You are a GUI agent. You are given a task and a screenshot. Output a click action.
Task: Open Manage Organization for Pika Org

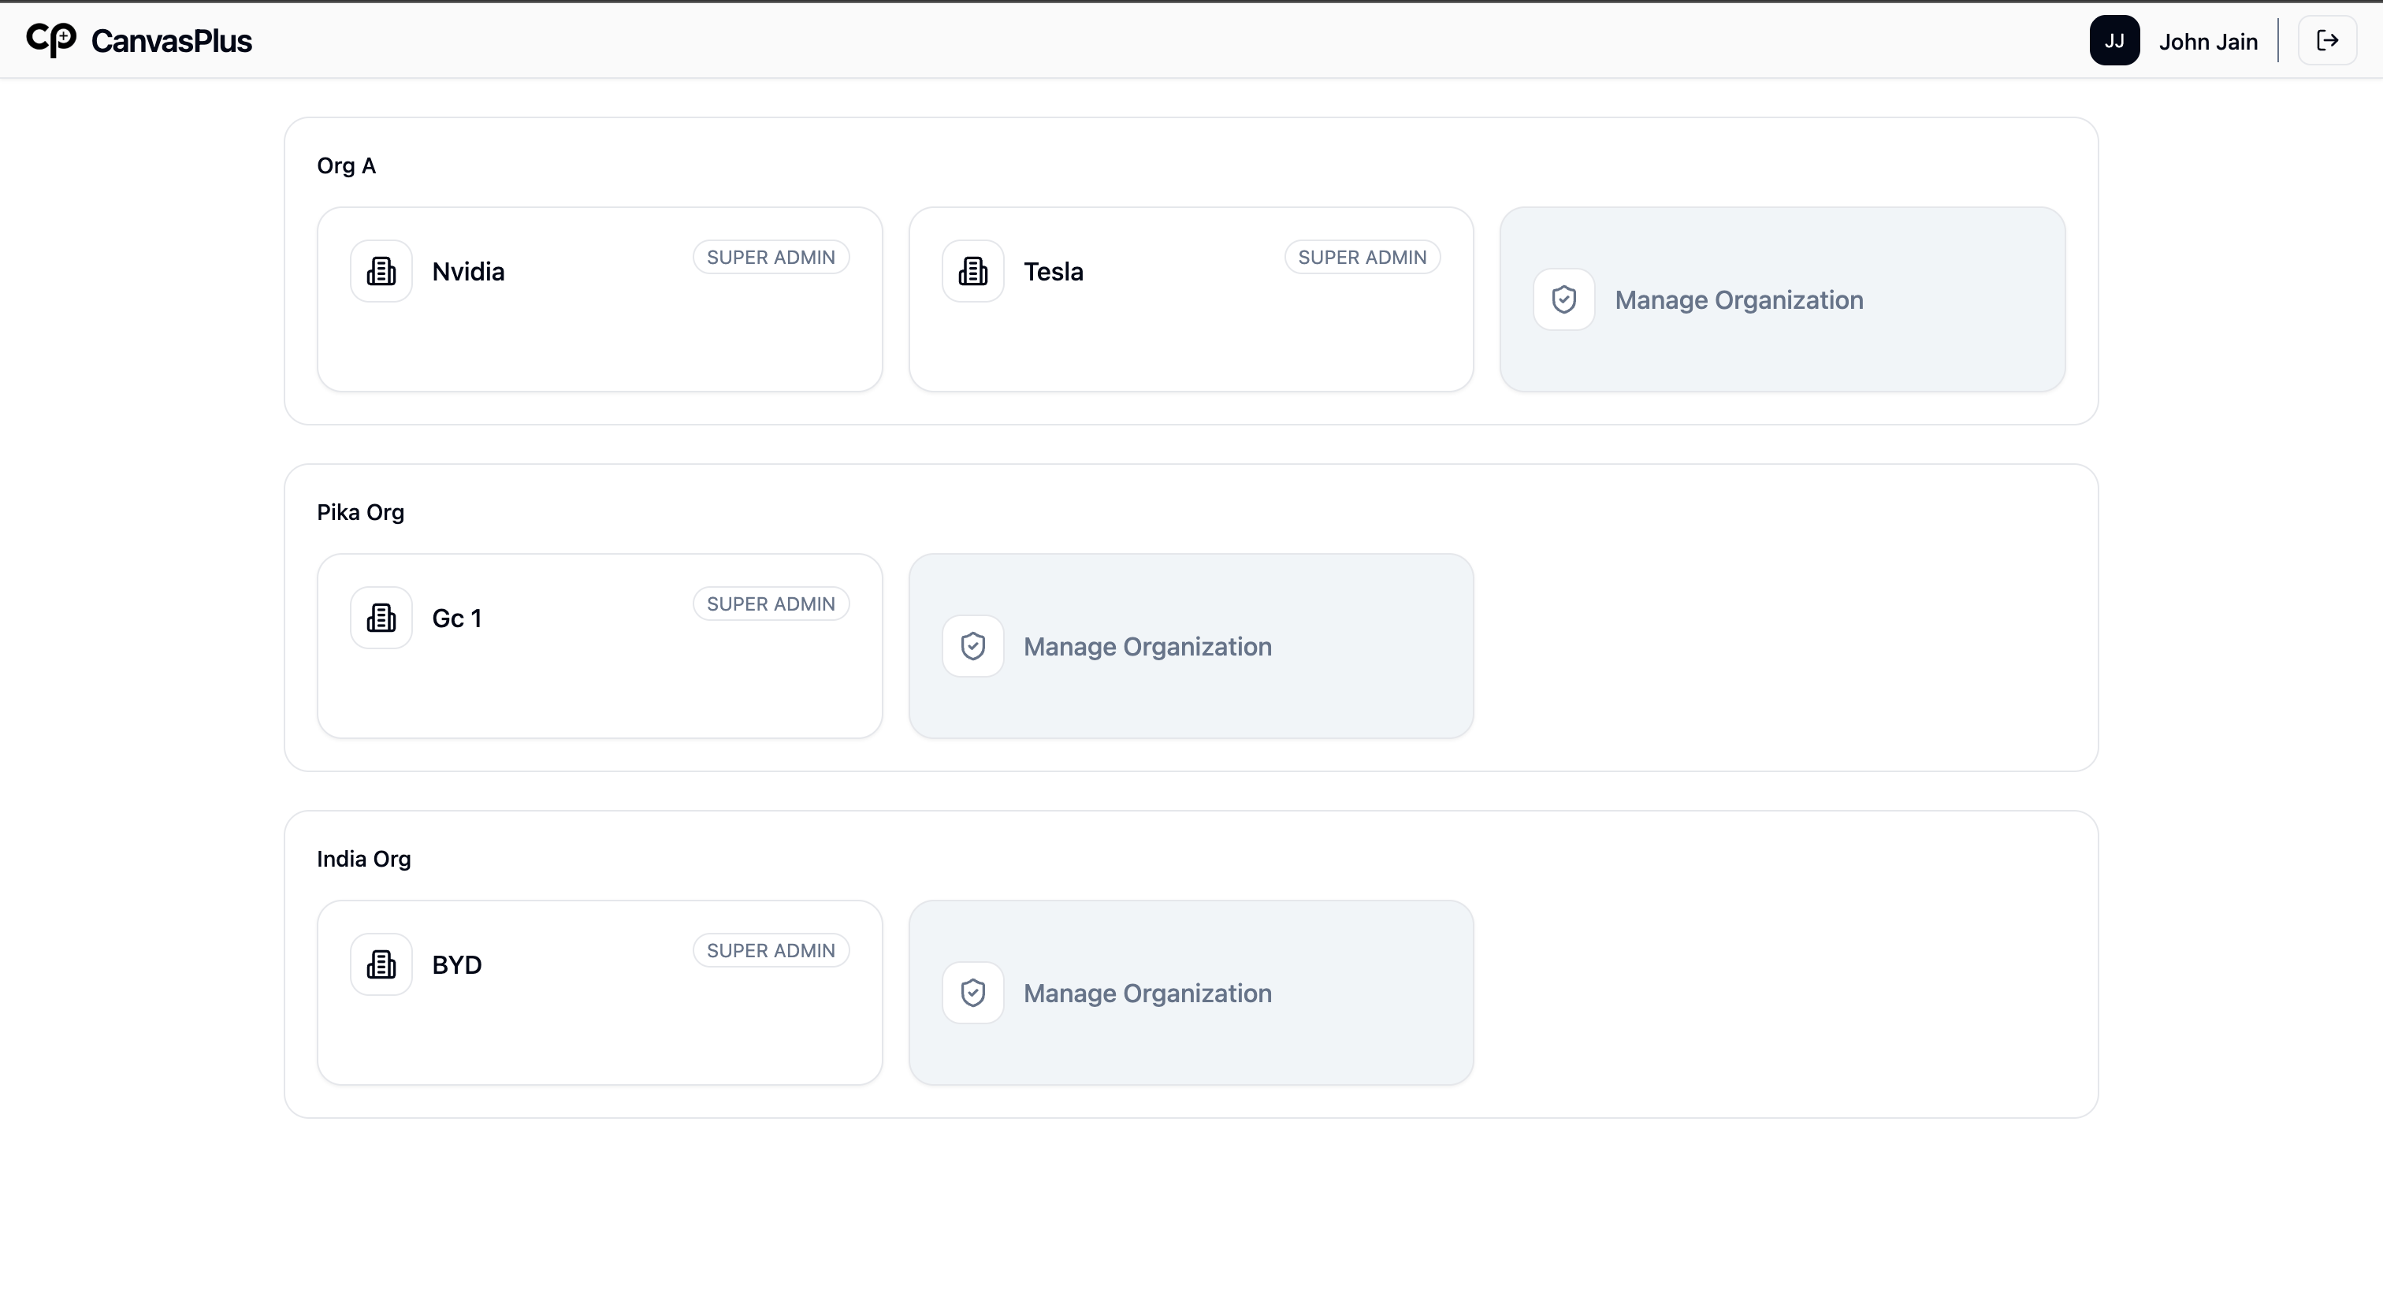1191,646
